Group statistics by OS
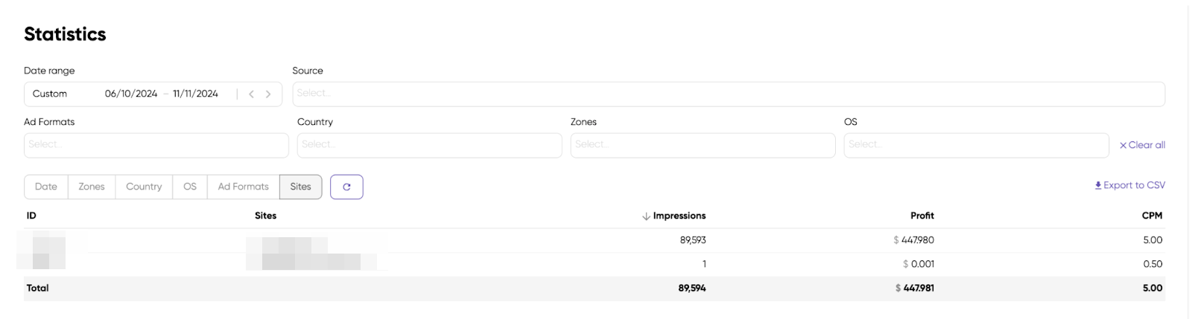 coord(190,187)
